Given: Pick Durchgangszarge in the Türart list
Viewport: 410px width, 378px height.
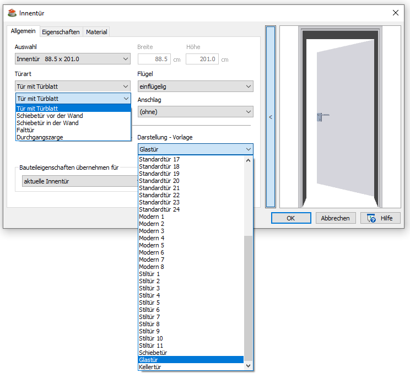Looking at the screenshot, I should [40, 137].
